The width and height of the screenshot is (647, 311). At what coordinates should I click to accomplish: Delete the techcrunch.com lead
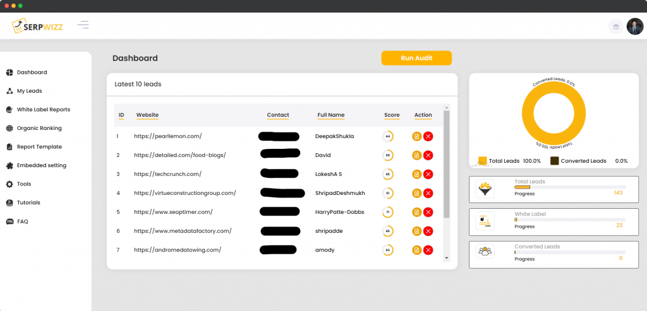428,174
